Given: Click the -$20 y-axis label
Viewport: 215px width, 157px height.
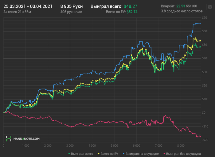Looking at the screenshot, I should pyautogui.click(x=205, y=140).
